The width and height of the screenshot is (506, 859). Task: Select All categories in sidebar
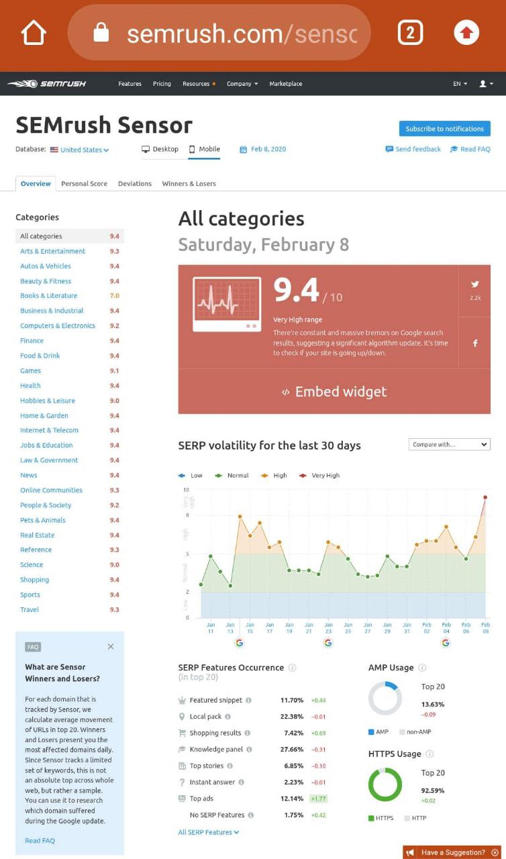coord(70,236)
